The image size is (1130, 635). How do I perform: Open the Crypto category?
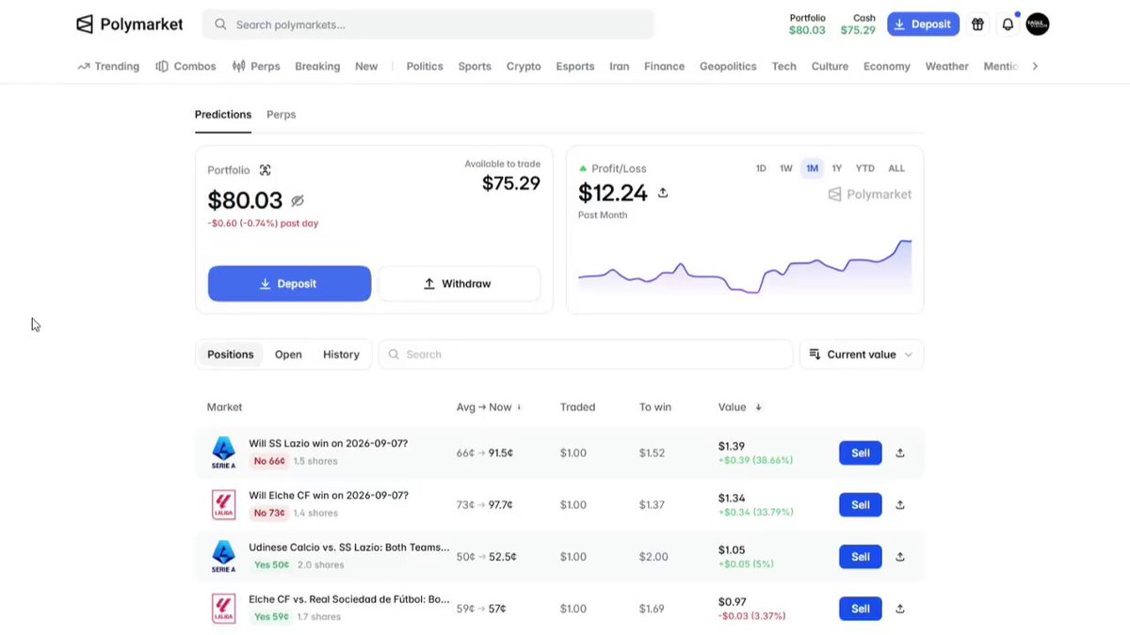pos(524,67)
